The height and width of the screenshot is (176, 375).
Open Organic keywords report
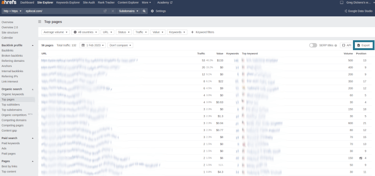pos(13,95)
